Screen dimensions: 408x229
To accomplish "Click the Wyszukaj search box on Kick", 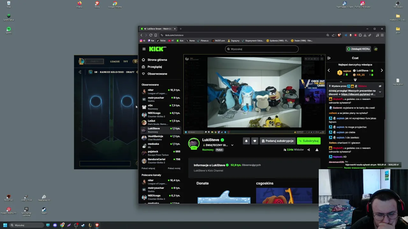I will 262,49.
